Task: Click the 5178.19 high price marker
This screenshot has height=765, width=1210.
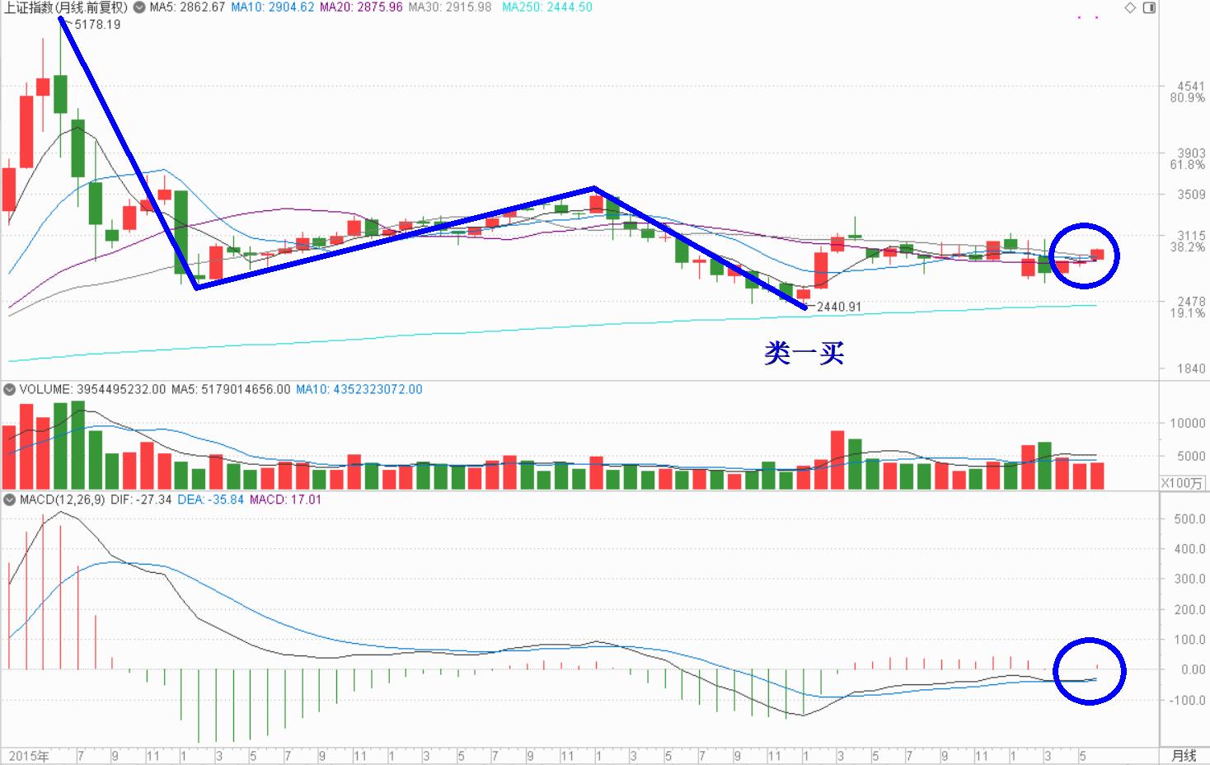Action: 96,25
